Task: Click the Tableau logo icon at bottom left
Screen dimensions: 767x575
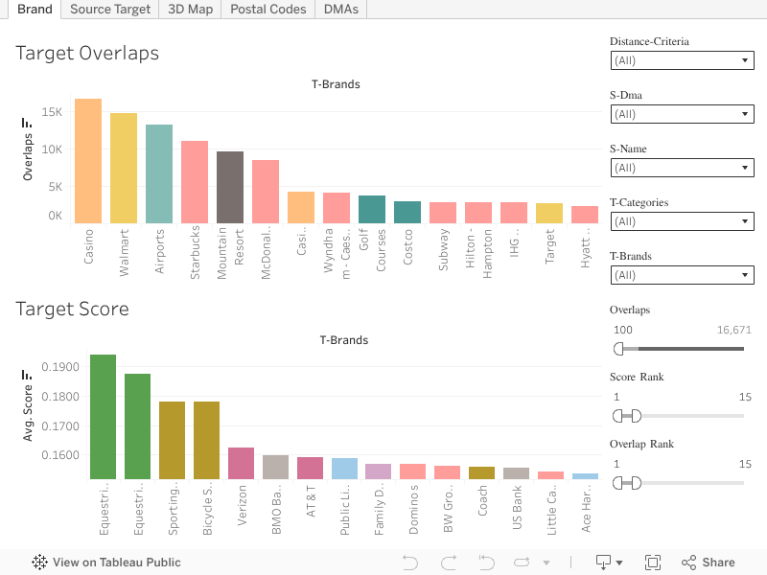Action: [x=40, y=563]
